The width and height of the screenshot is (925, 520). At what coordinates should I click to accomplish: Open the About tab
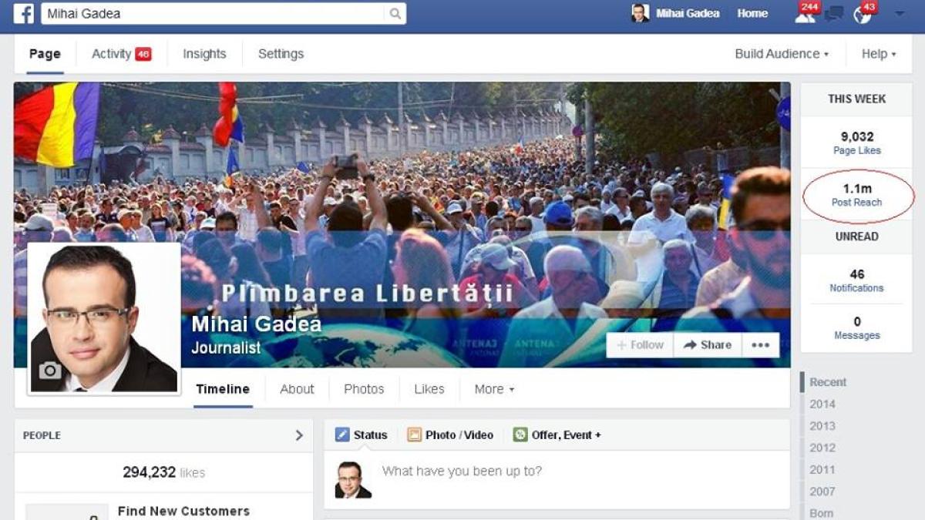coord(297,389)
